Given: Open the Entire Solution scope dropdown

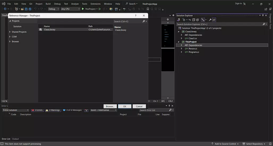Looking at the screenshot, I should pos(16,110).
